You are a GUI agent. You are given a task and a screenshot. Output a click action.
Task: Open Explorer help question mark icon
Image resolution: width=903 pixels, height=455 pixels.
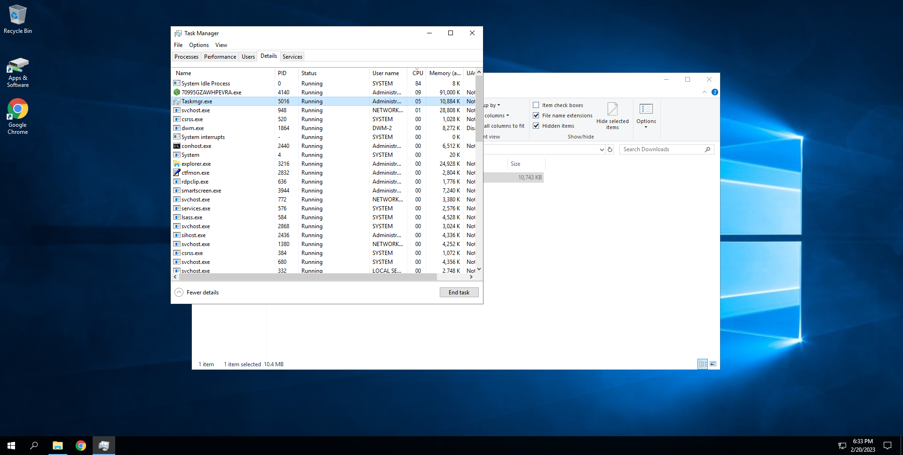coord(714,92)
